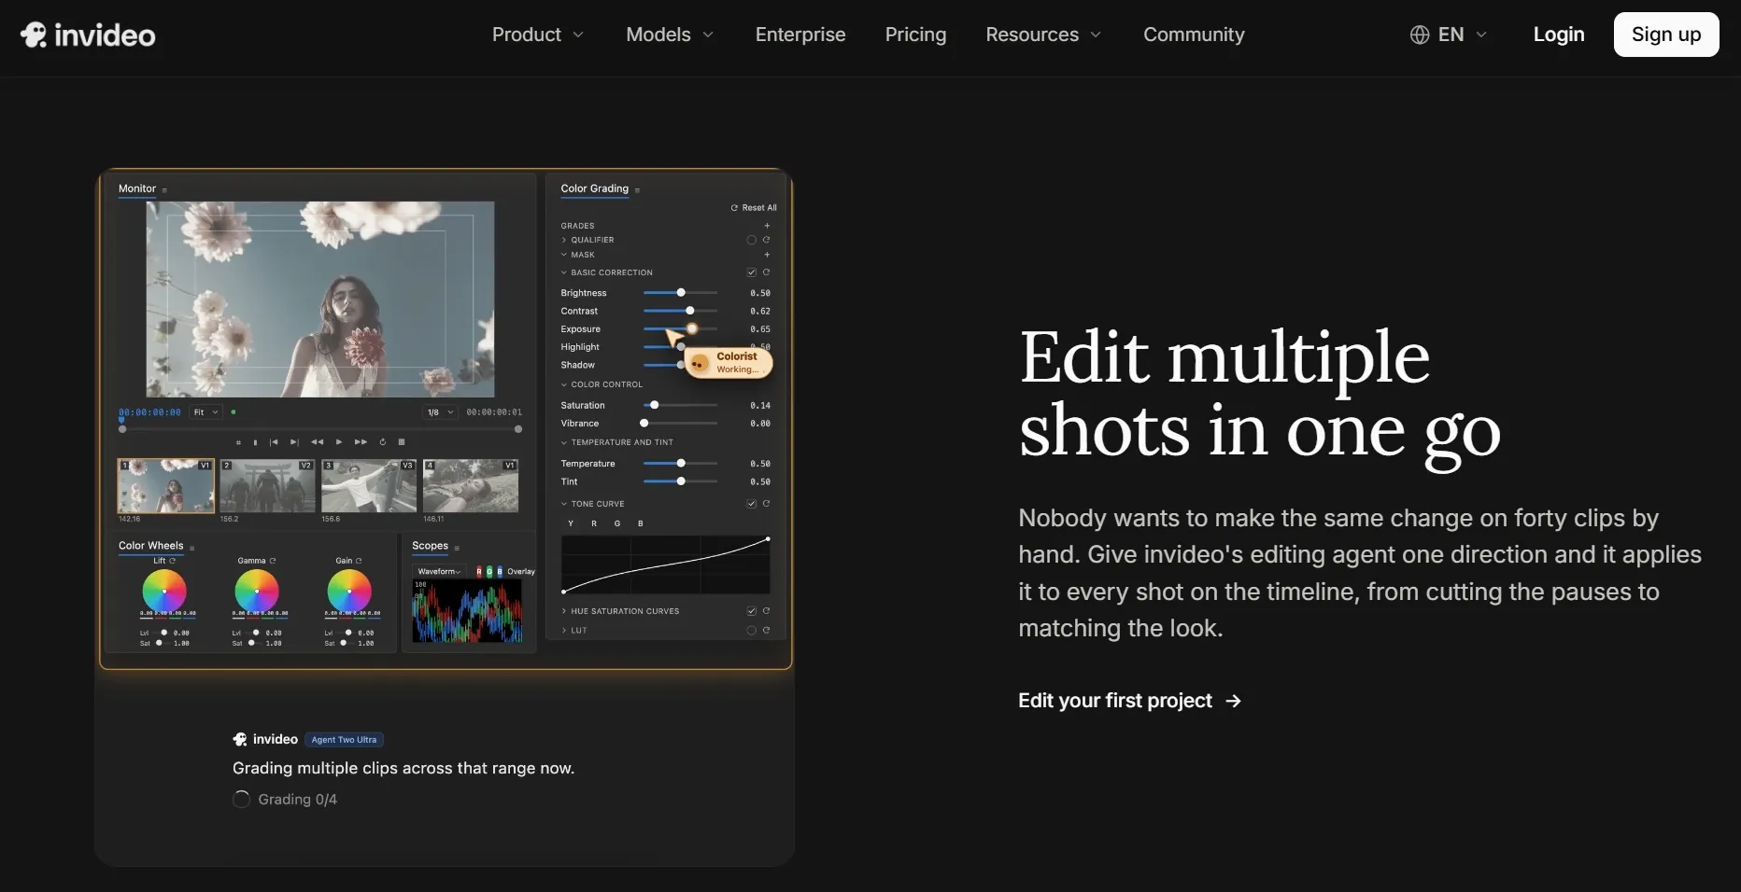Click the rewind playback button
Image resolution: width=1741 pixels, height=892 pixels.
pos(317,442)
